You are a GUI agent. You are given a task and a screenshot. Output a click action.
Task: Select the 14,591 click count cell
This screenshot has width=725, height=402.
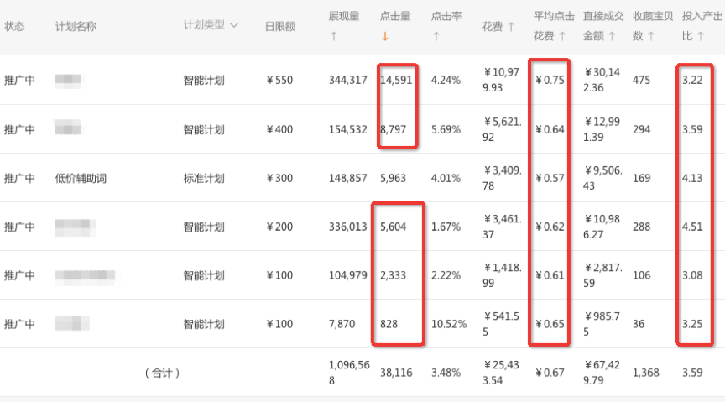(396, 81)
